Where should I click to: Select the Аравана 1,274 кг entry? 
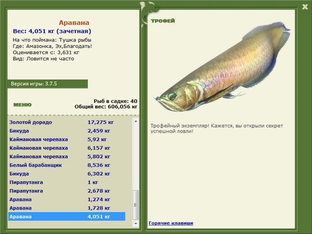click(67, 199)
